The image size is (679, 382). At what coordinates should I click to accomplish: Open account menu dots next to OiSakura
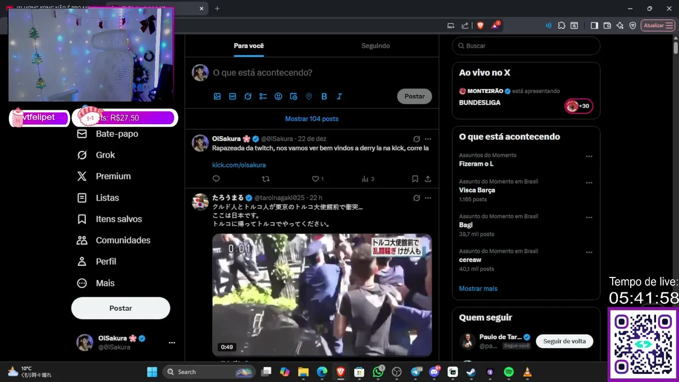[172, 343]
